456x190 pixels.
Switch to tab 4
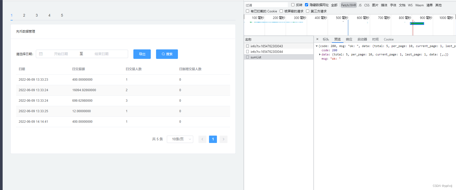49,15
